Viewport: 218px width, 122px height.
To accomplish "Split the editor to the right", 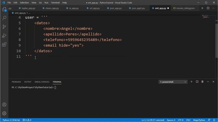I will (x=208, y=8).
